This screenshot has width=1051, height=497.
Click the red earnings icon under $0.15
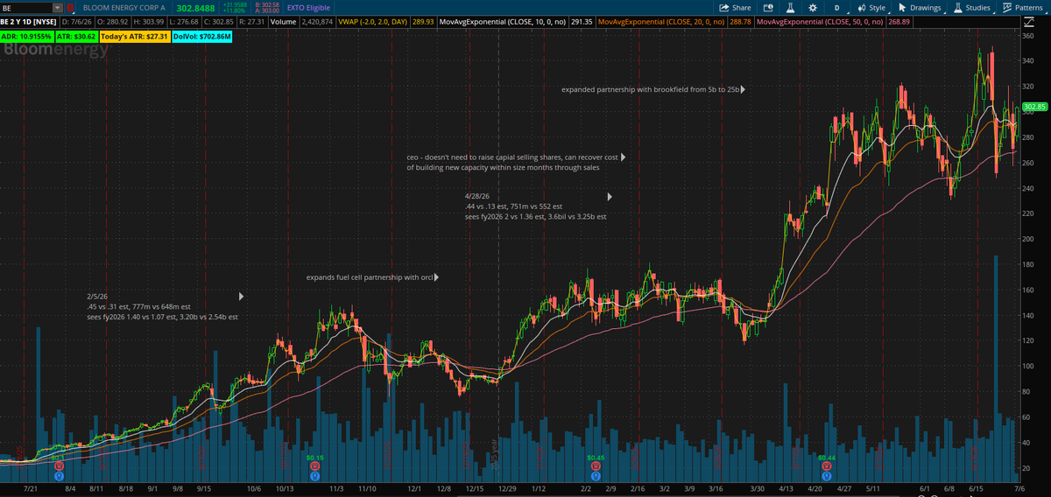point(315,467)
